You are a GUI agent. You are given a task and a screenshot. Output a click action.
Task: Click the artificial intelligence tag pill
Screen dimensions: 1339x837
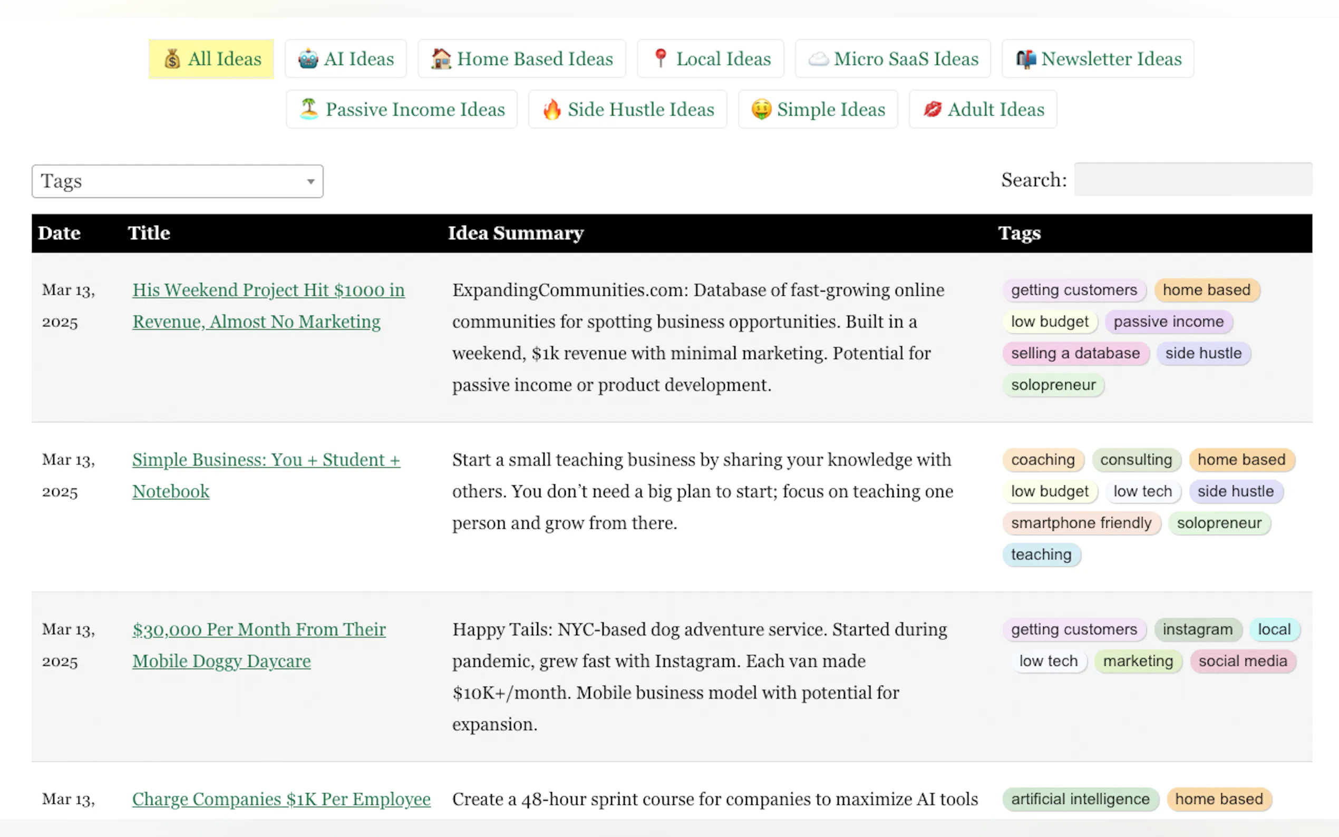(x=1080, y=800)
